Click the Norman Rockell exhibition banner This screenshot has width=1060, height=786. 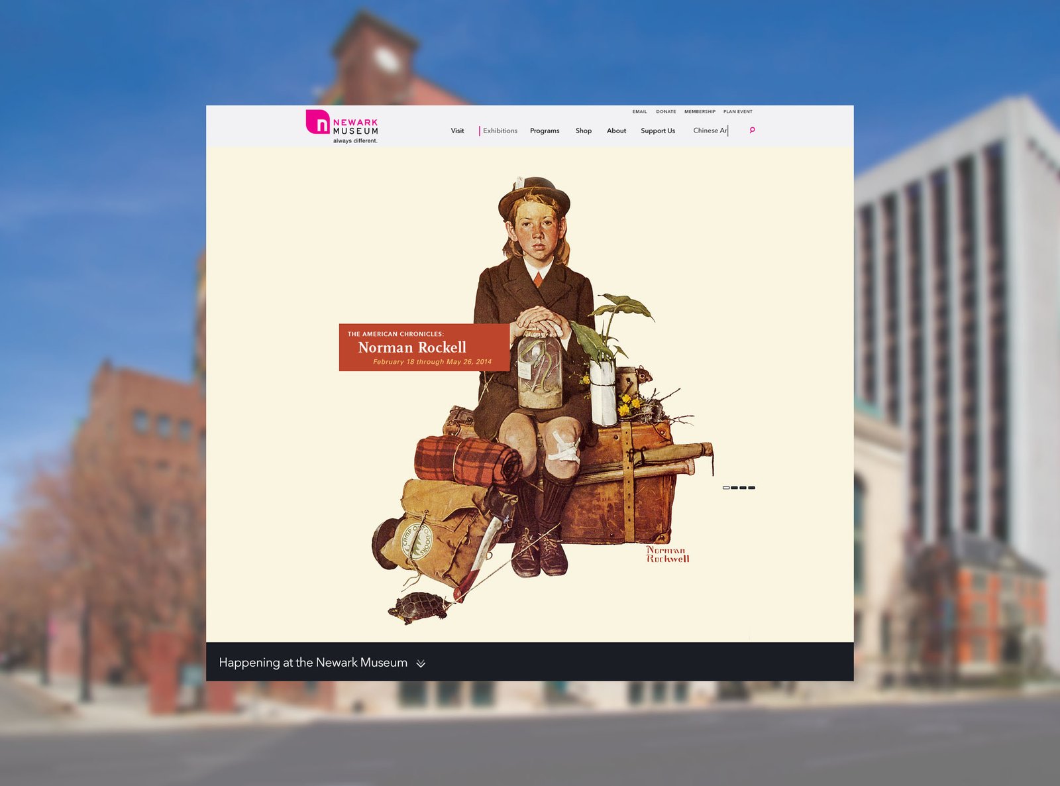click(424, 347)
